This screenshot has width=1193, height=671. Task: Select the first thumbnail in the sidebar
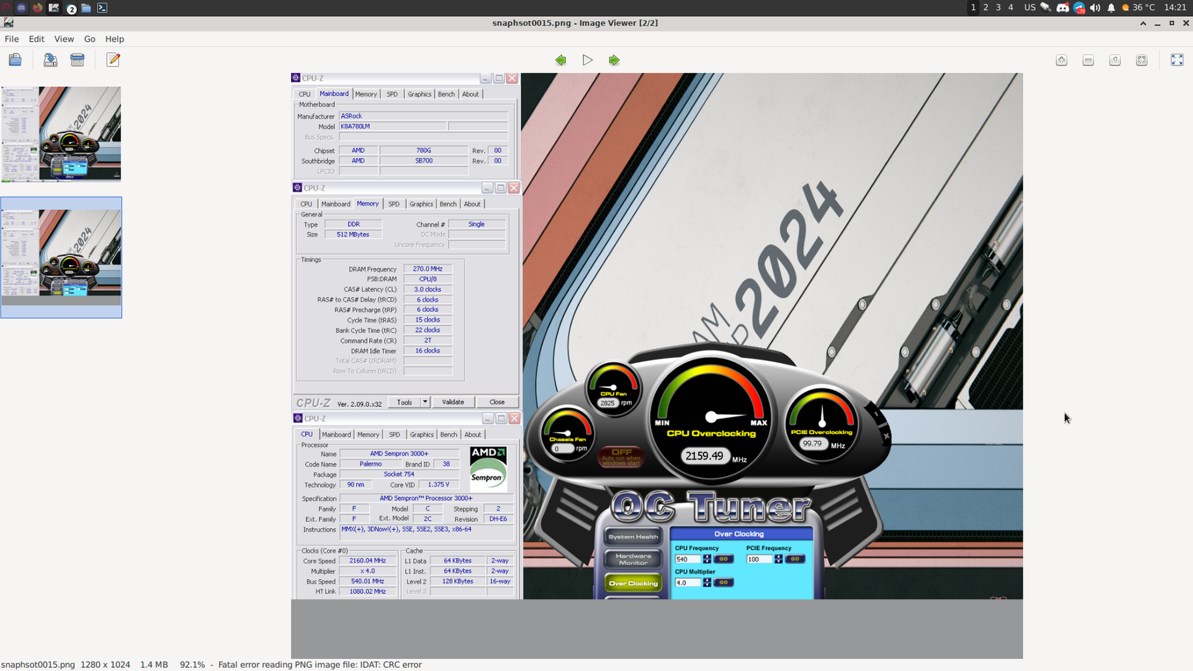coord(61,134)
